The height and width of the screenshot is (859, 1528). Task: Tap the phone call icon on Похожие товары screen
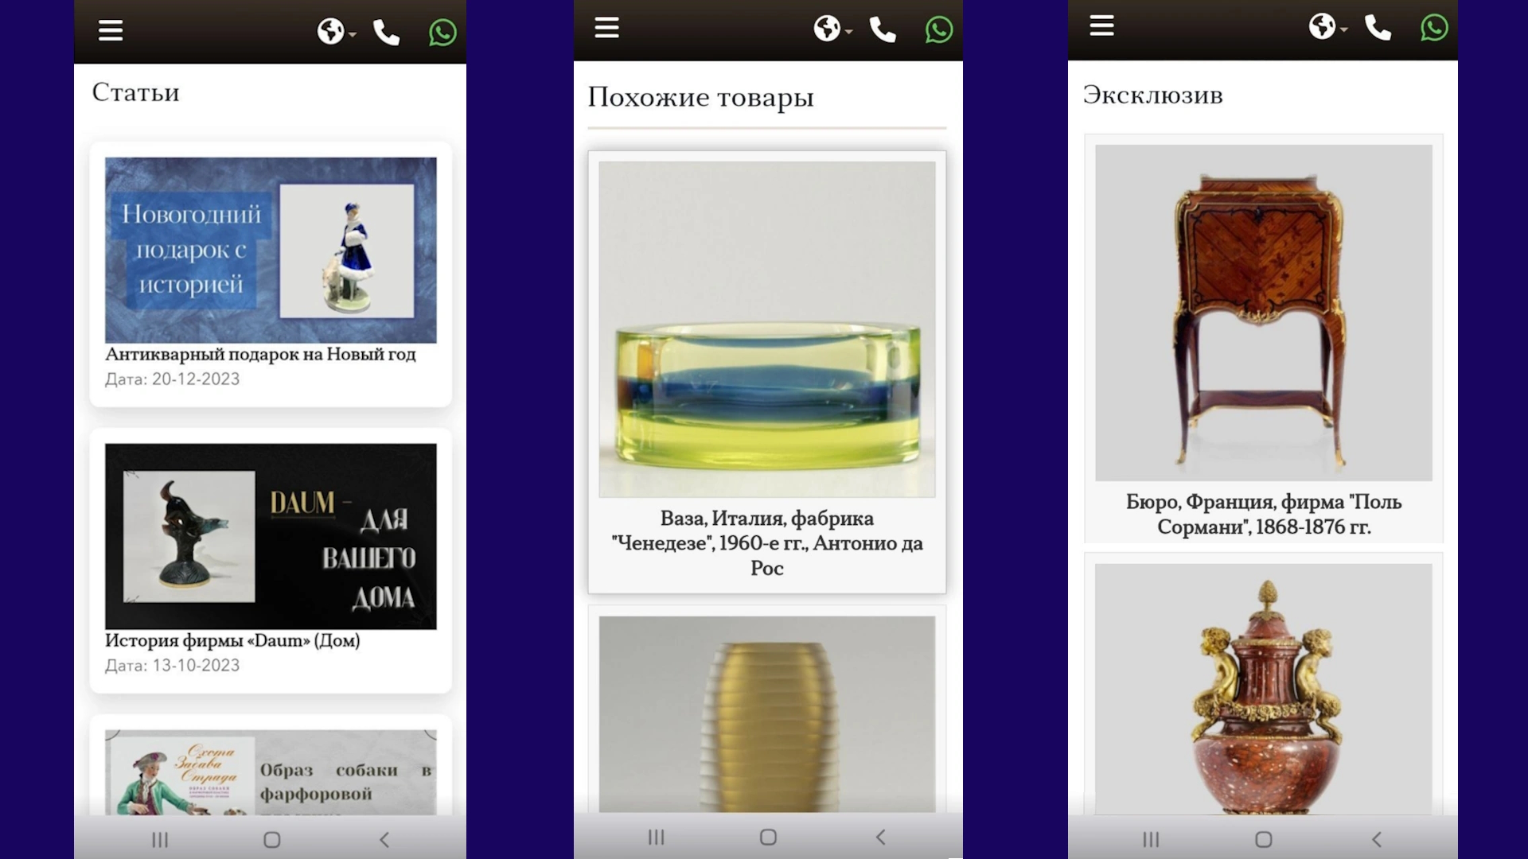click(x=883, y=30)
